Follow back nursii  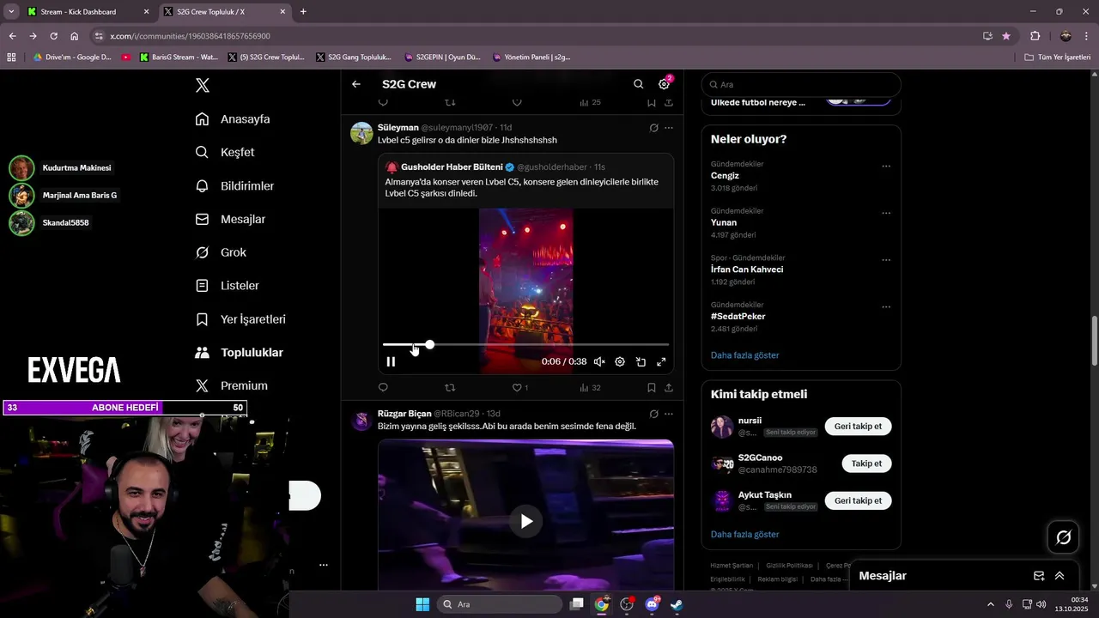pos(858,427)
